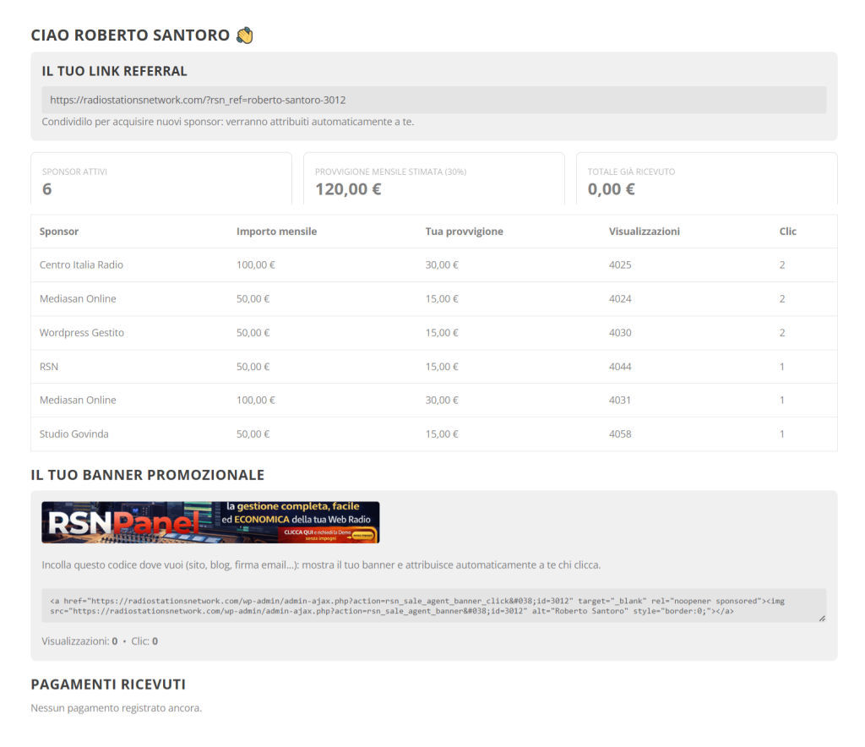The height and width of the screenshot is (747, 865).
Task: Click the Sponsor Attivi value 6
Action: [x=47, y=189]
